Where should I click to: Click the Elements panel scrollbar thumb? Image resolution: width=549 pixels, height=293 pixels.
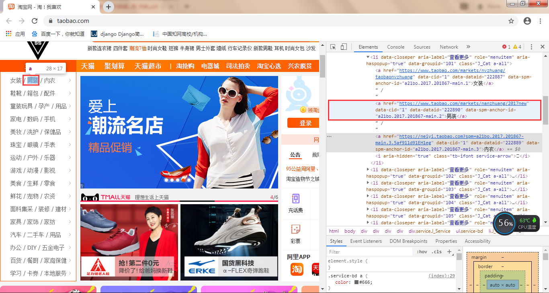pos(545,110)
